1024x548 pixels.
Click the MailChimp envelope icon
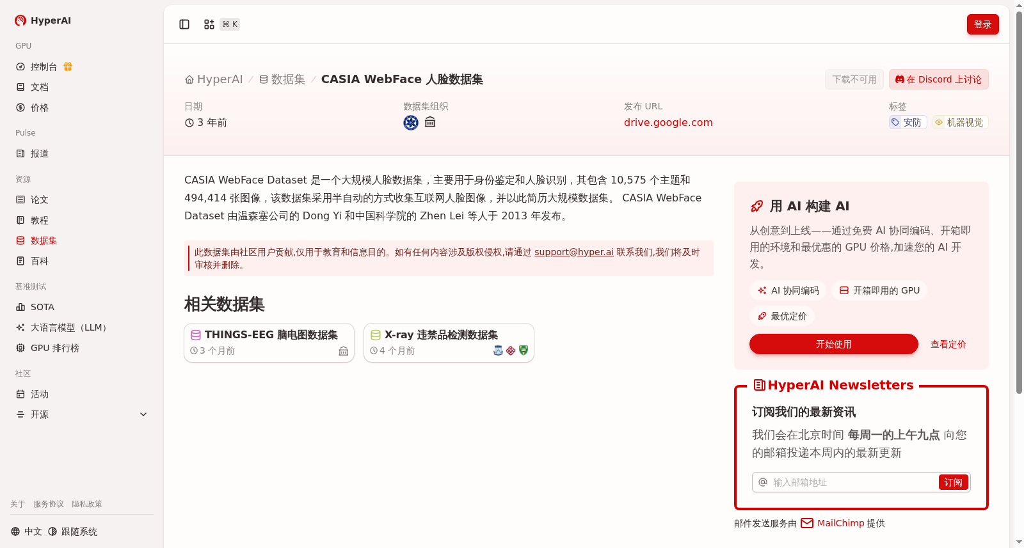pyautogui.click(x=807, y=523)
